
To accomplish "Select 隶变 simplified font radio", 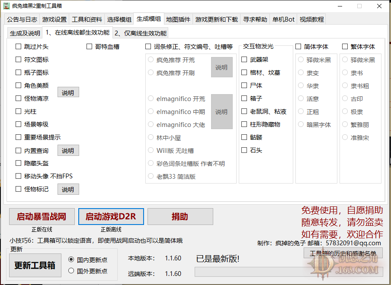I will pos(301,73).
